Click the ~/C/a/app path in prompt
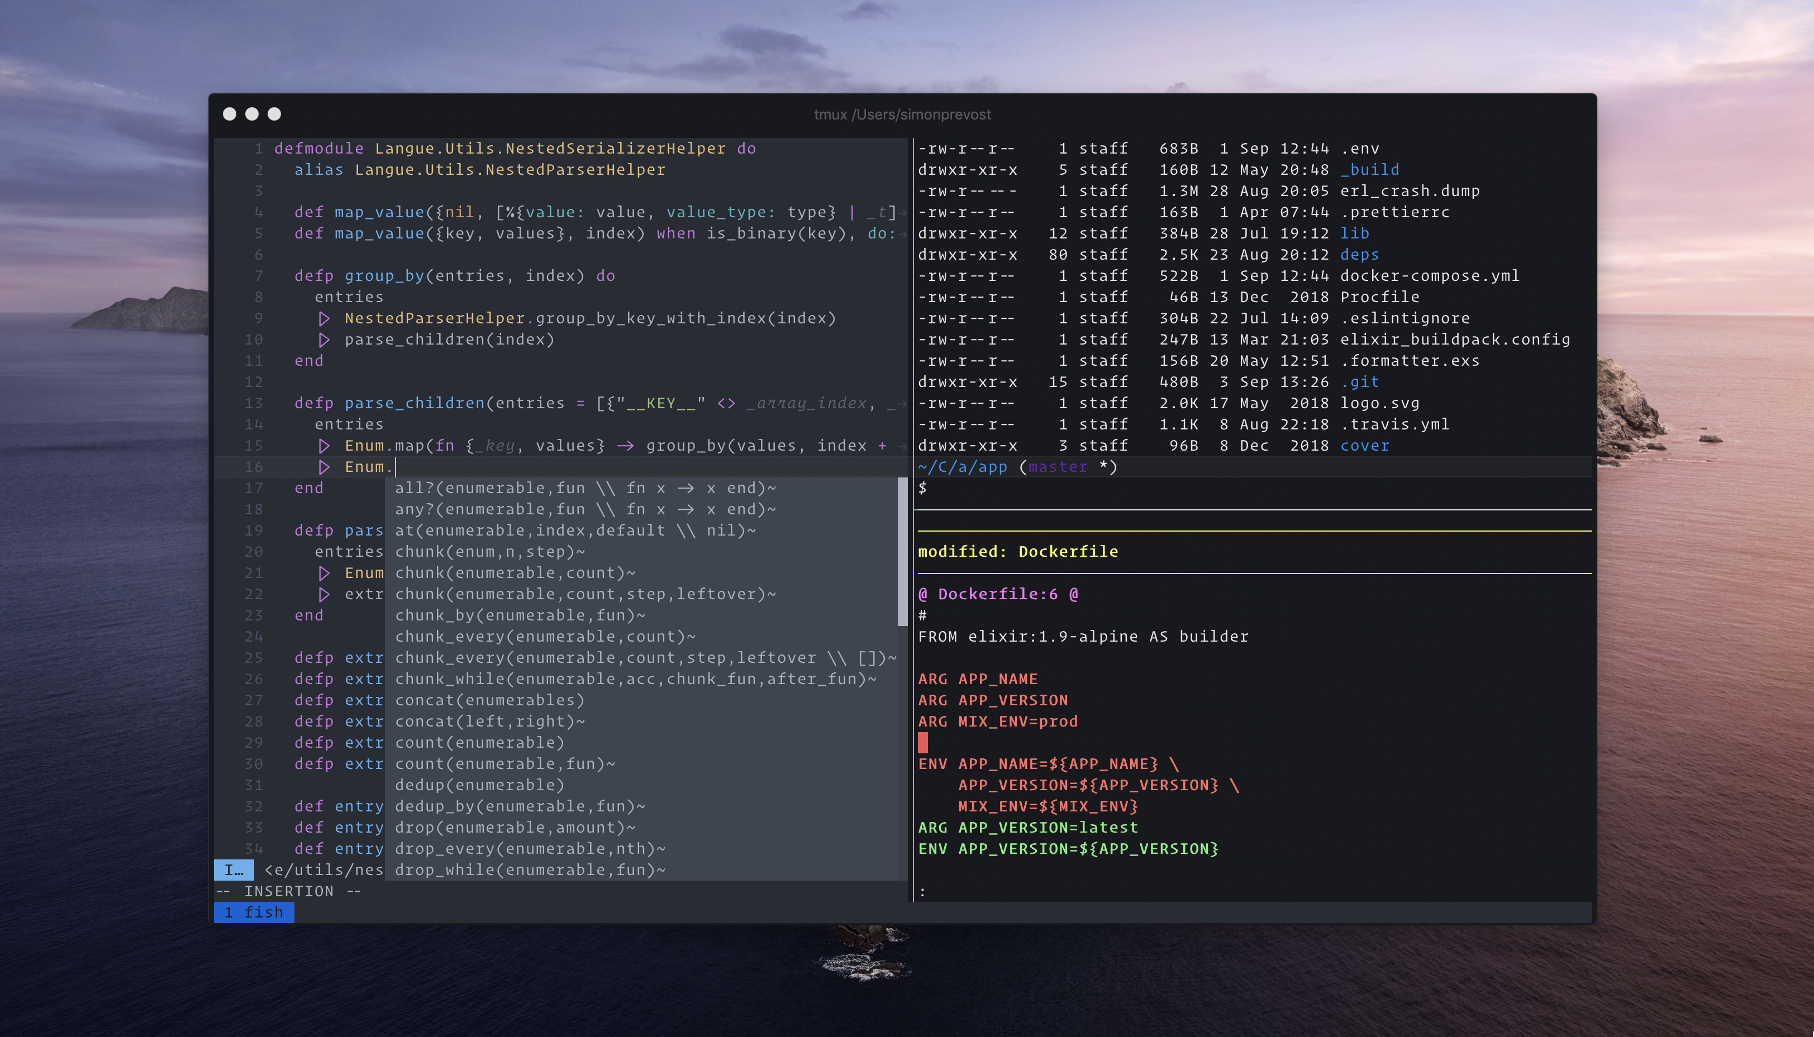 pos(962,467)
